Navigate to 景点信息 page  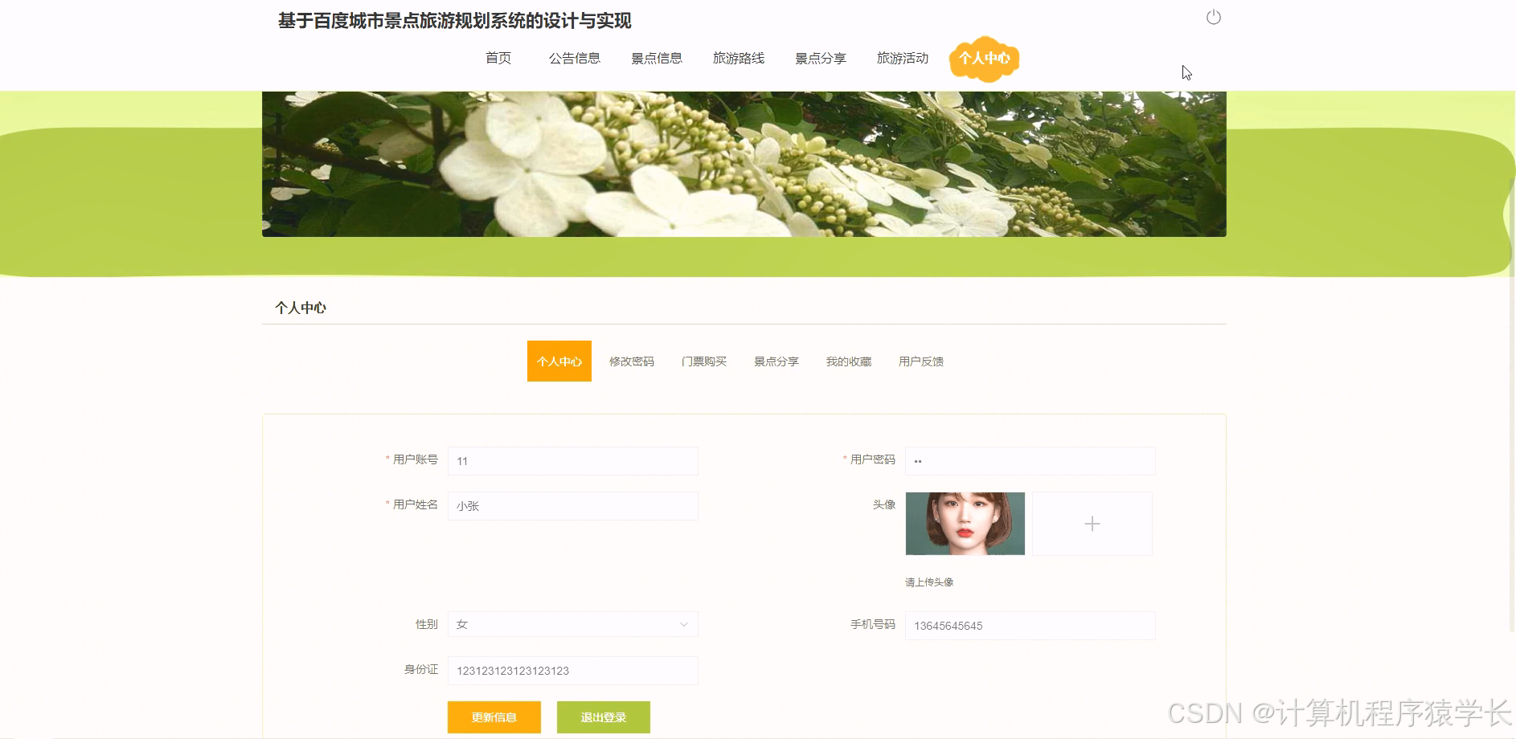point(656,58)
